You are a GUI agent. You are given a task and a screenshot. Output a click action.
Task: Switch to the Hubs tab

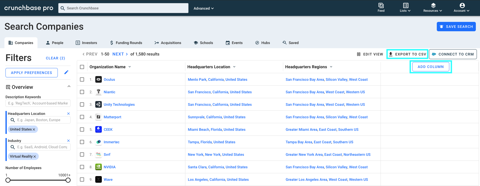pos(262,43)
